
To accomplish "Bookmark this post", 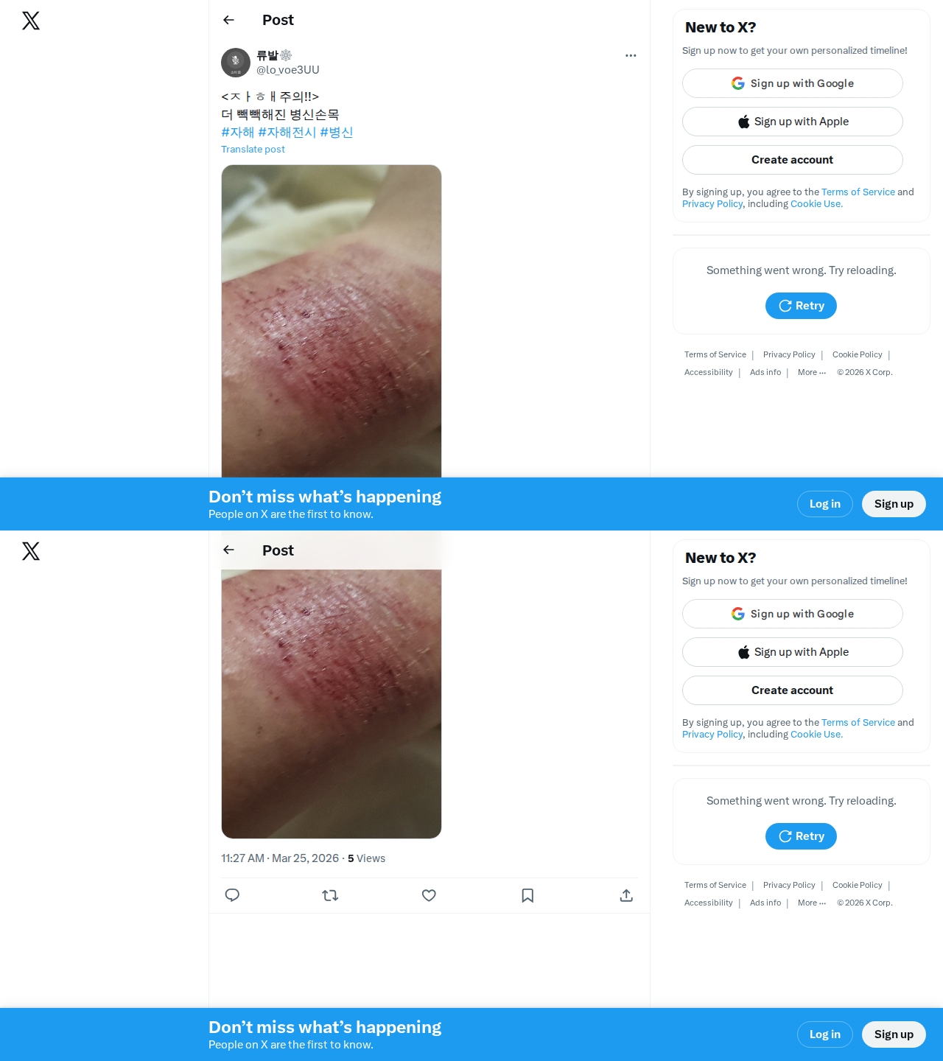I will [x=527, y=895].
